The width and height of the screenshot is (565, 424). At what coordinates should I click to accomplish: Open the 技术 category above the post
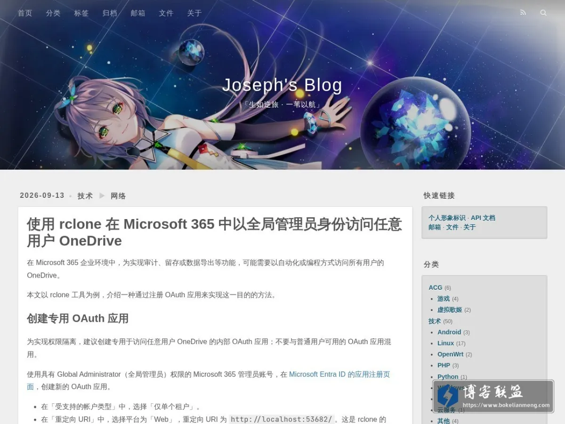(x=85, y=196)
